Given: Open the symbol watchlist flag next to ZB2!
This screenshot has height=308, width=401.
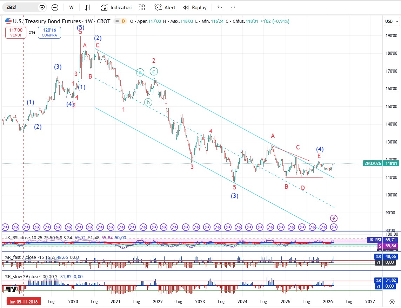Looking at the screenshot, I should click(x=42, y=7).
